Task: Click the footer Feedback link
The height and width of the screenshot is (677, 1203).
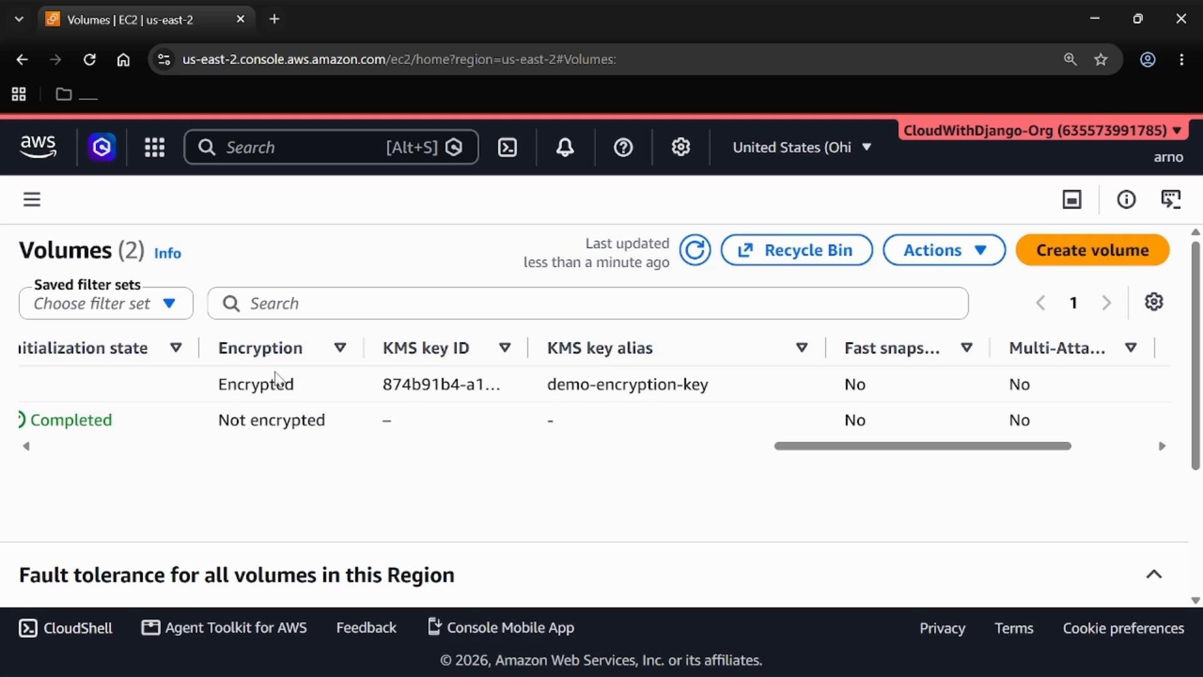Action: tap(366, 628)
